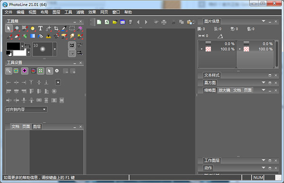The width and height of the screenshot is (284, 183).
Task: Switch to the 放大镜 tab
Action: [x=224, y=90]
